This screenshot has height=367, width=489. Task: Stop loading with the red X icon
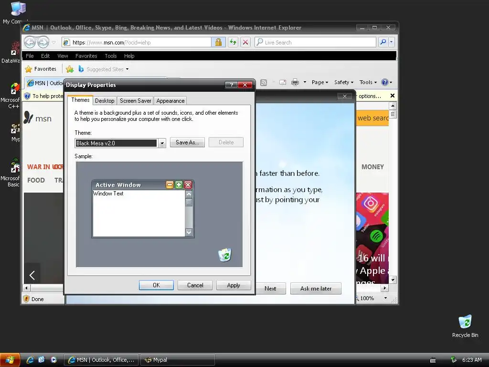pos(246,42)
